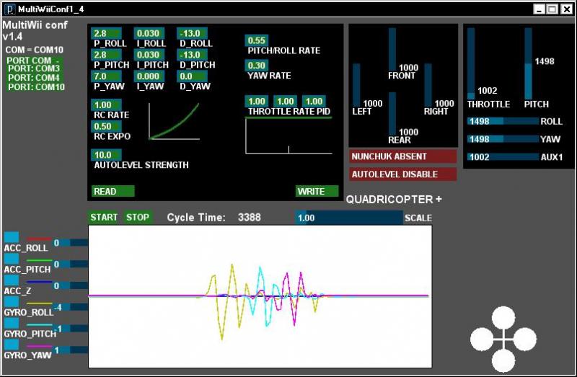This screenshot has width=577, height=377.
Task: Click the D_YAW value field 0.0
Action: pyautogui.click(x=192, y=76)
